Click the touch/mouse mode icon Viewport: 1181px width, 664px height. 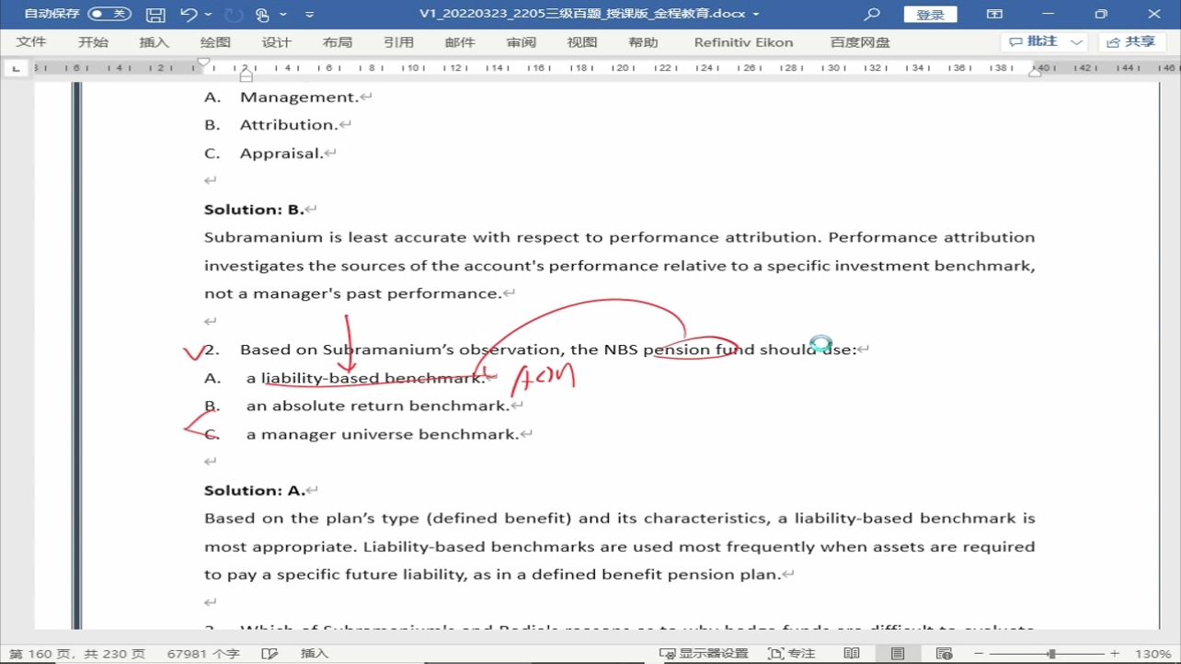pos(263,15)
